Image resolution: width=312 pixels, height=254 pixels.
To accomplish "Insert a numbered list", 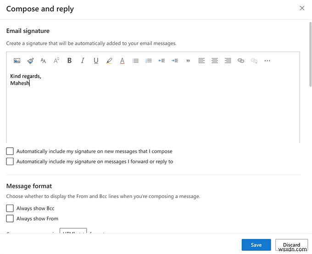I will click(x=148, y=61).
